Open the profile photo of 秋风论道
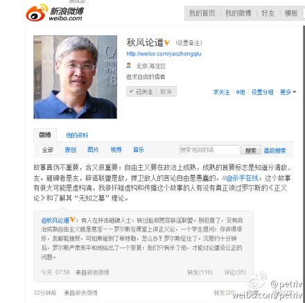 (x=76, y=77)
